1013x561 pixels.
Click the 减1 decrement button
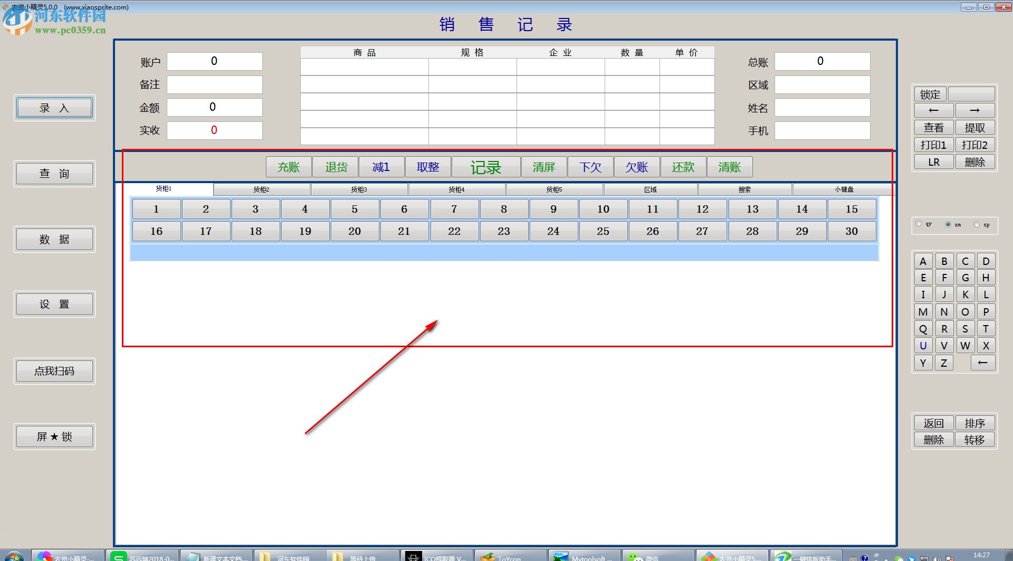click(381, 167)
